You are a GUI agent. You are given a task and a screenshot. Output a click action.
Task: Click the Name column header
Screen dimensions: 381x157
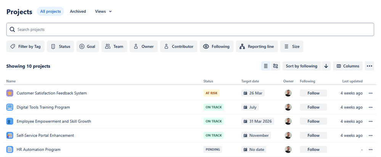point(11,81)
